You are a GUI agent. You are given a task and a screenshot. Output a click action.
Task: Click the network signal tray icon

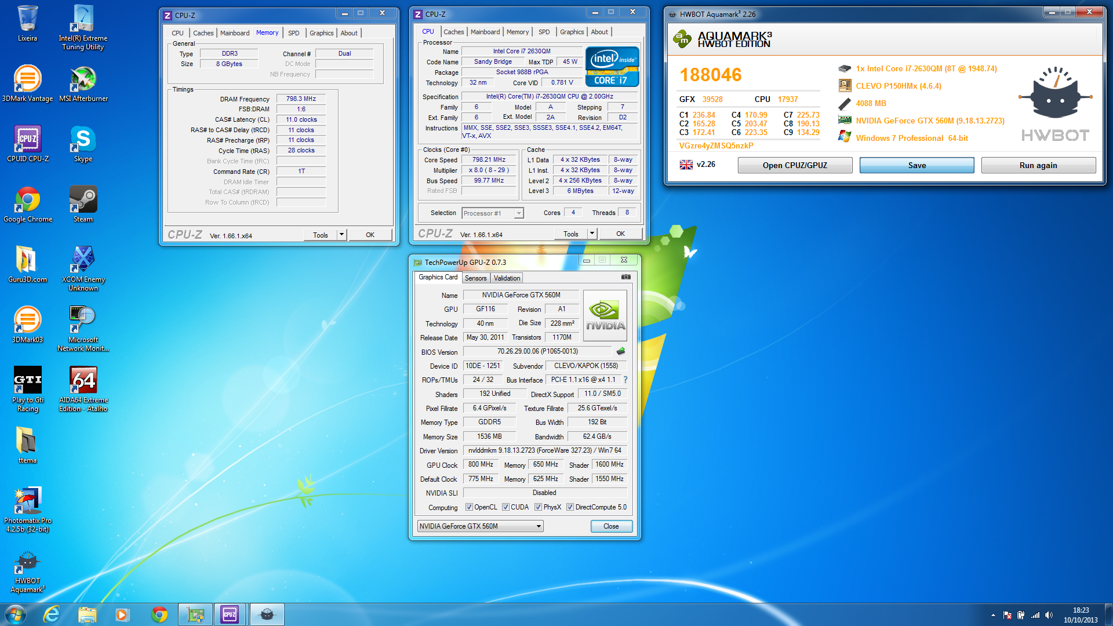coord(1035,615)
